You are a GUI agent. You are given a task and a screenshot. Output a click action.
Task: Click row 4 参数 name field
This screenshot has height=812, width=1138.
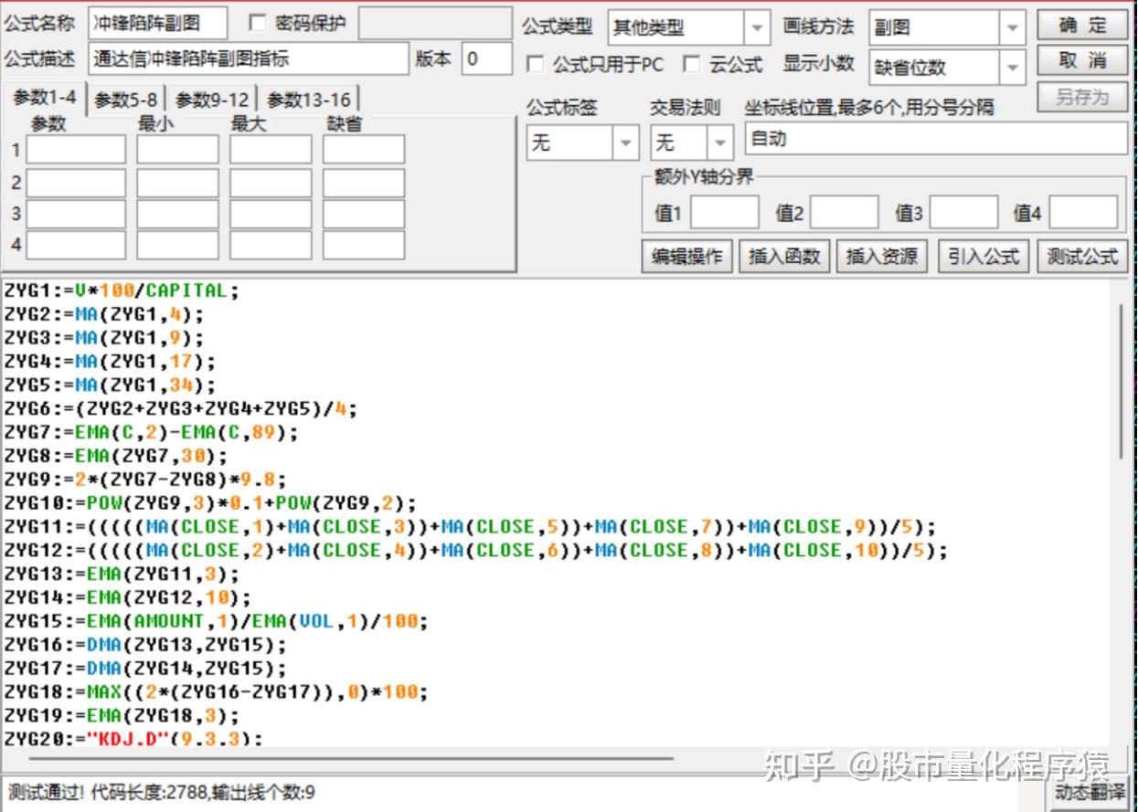(x=76, y=245)
